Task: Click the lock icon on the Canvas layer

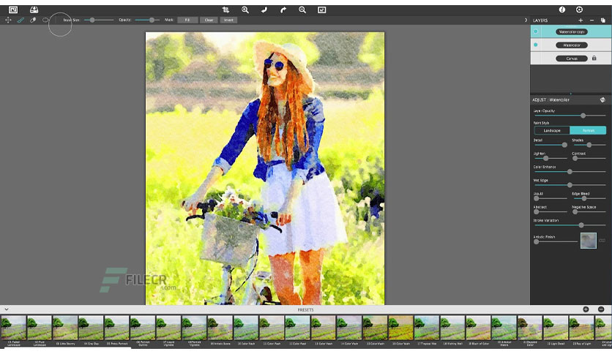Action: click(x=594, y=58)
